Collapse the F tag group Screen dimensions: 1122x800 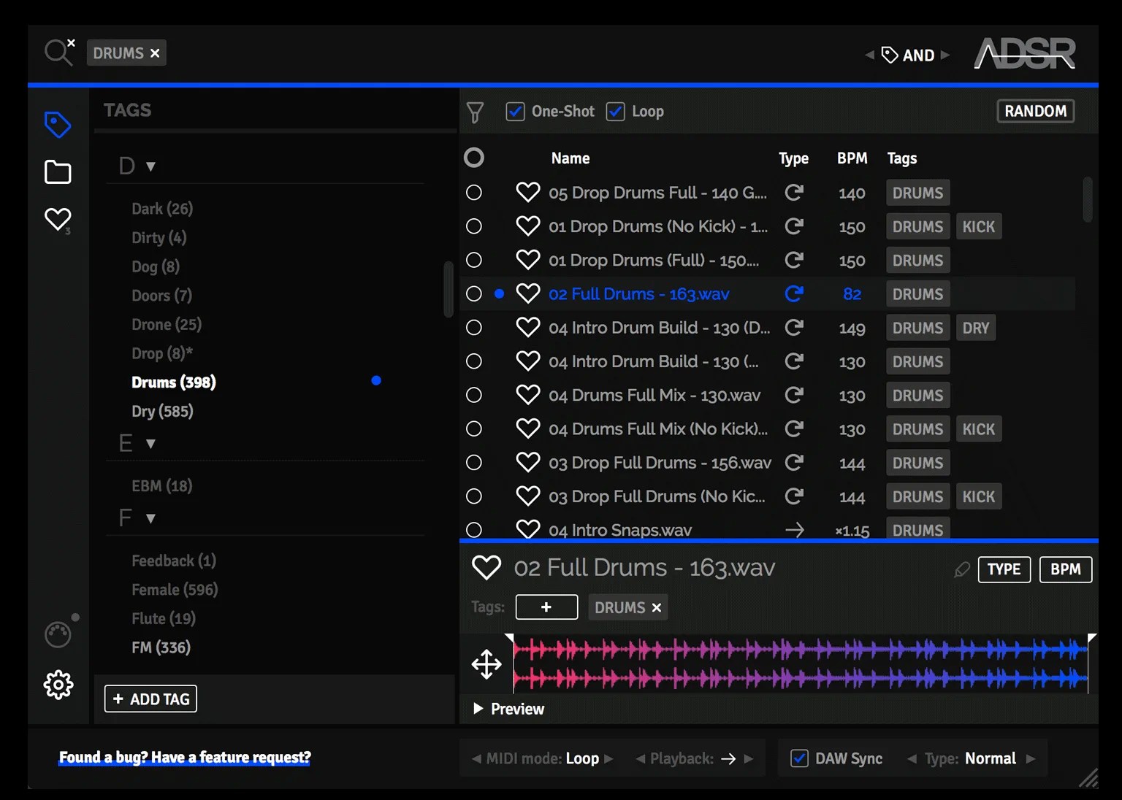point(150,518)
